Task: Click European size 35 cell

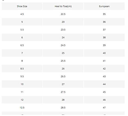Action: (x=104, y=14)
